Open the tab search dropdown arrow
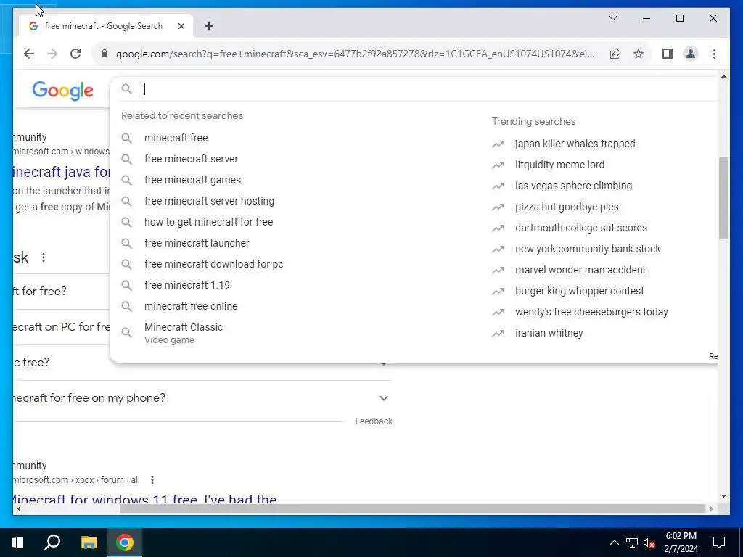The height and width of the screenshot is (557, 743). click(612, 18)
